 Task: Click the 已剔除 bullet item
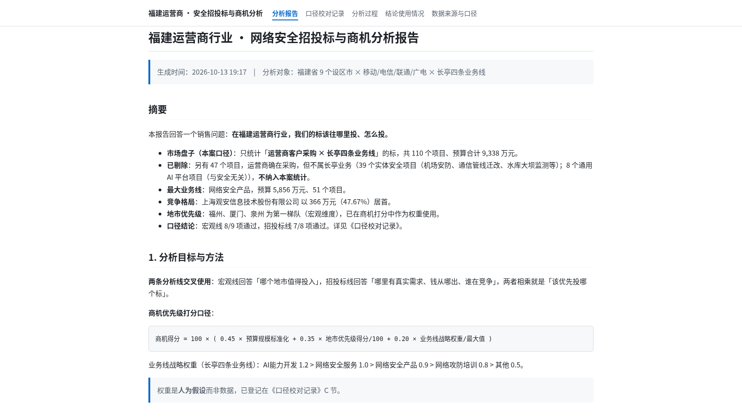380,171
